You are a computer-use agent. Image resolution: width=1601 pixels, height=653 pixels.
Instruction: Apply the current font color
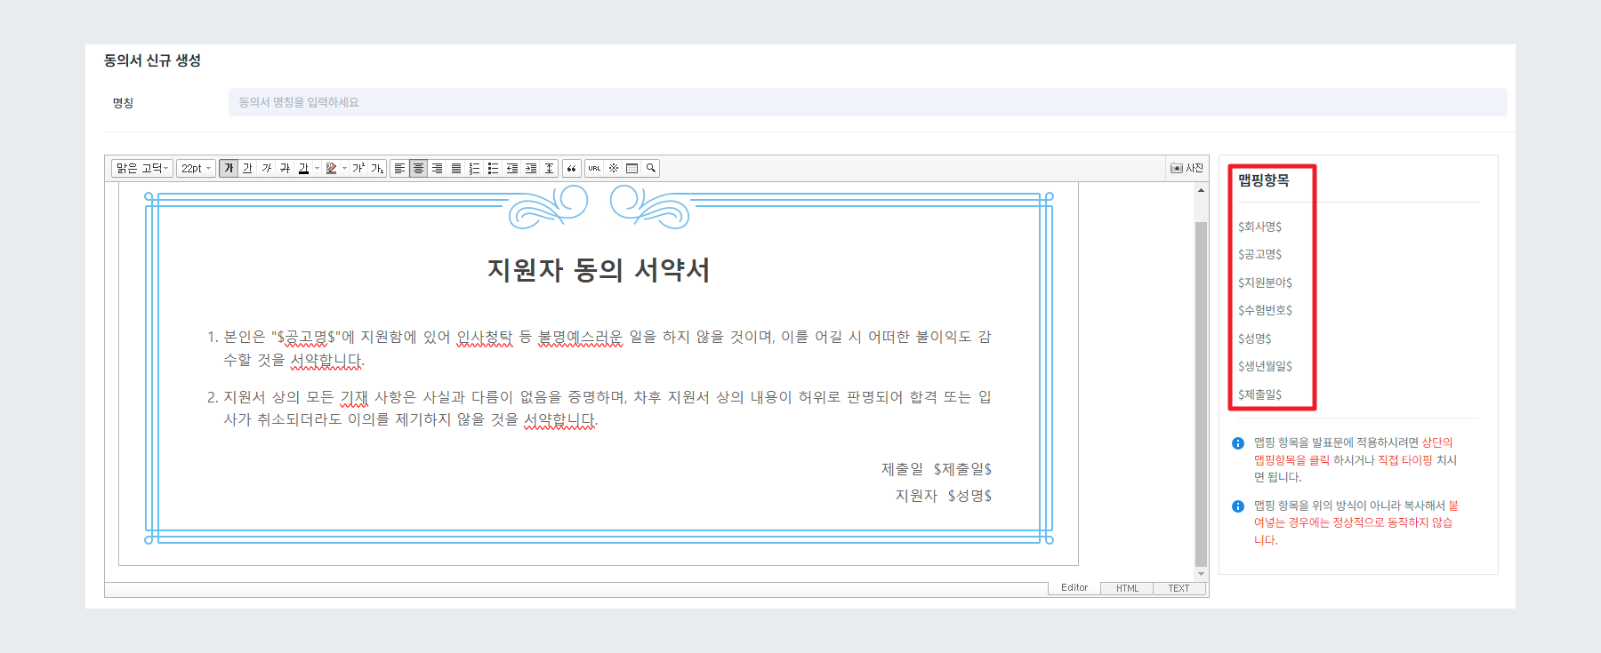(303, 168)
